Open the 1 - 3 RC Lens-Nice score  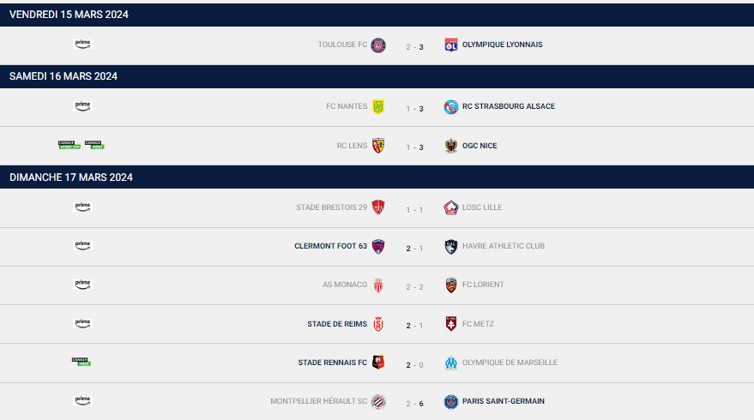414,147
